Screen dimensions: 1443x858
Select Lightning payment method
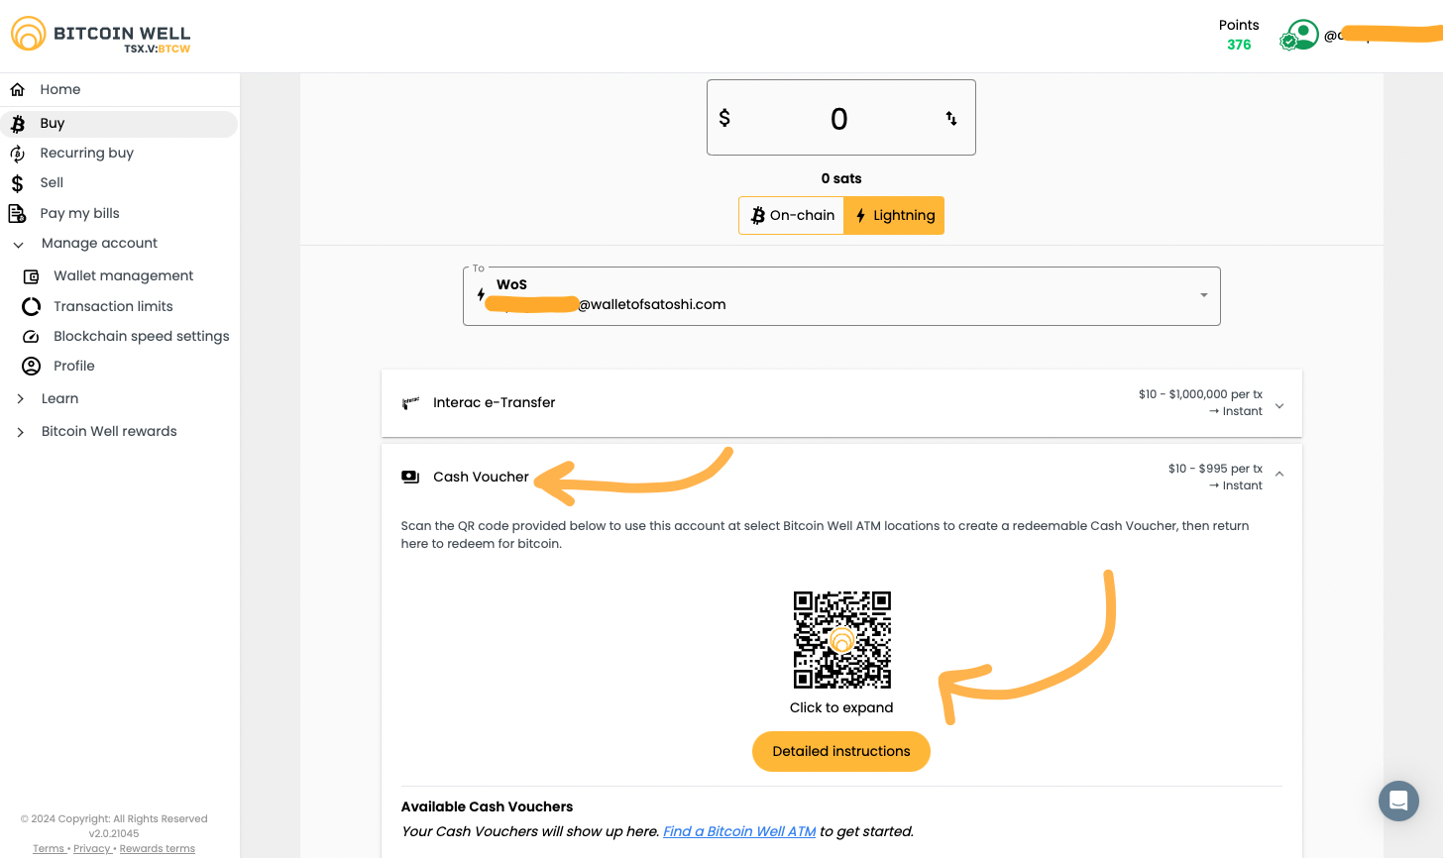(894, 215)
